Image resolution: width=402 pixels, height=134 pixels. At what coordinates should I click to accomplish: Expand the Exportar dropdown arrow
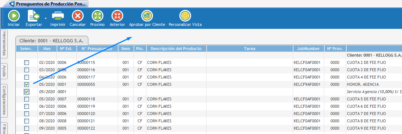pyautogui.click(x=45, y=18)
